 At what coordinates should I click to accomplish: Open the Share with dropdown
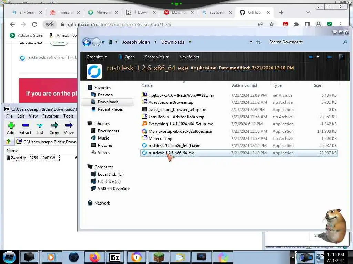(x=157, y=57)
